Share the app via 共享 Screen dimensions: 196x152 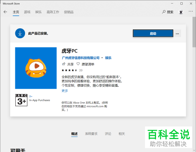coord(68,64)
